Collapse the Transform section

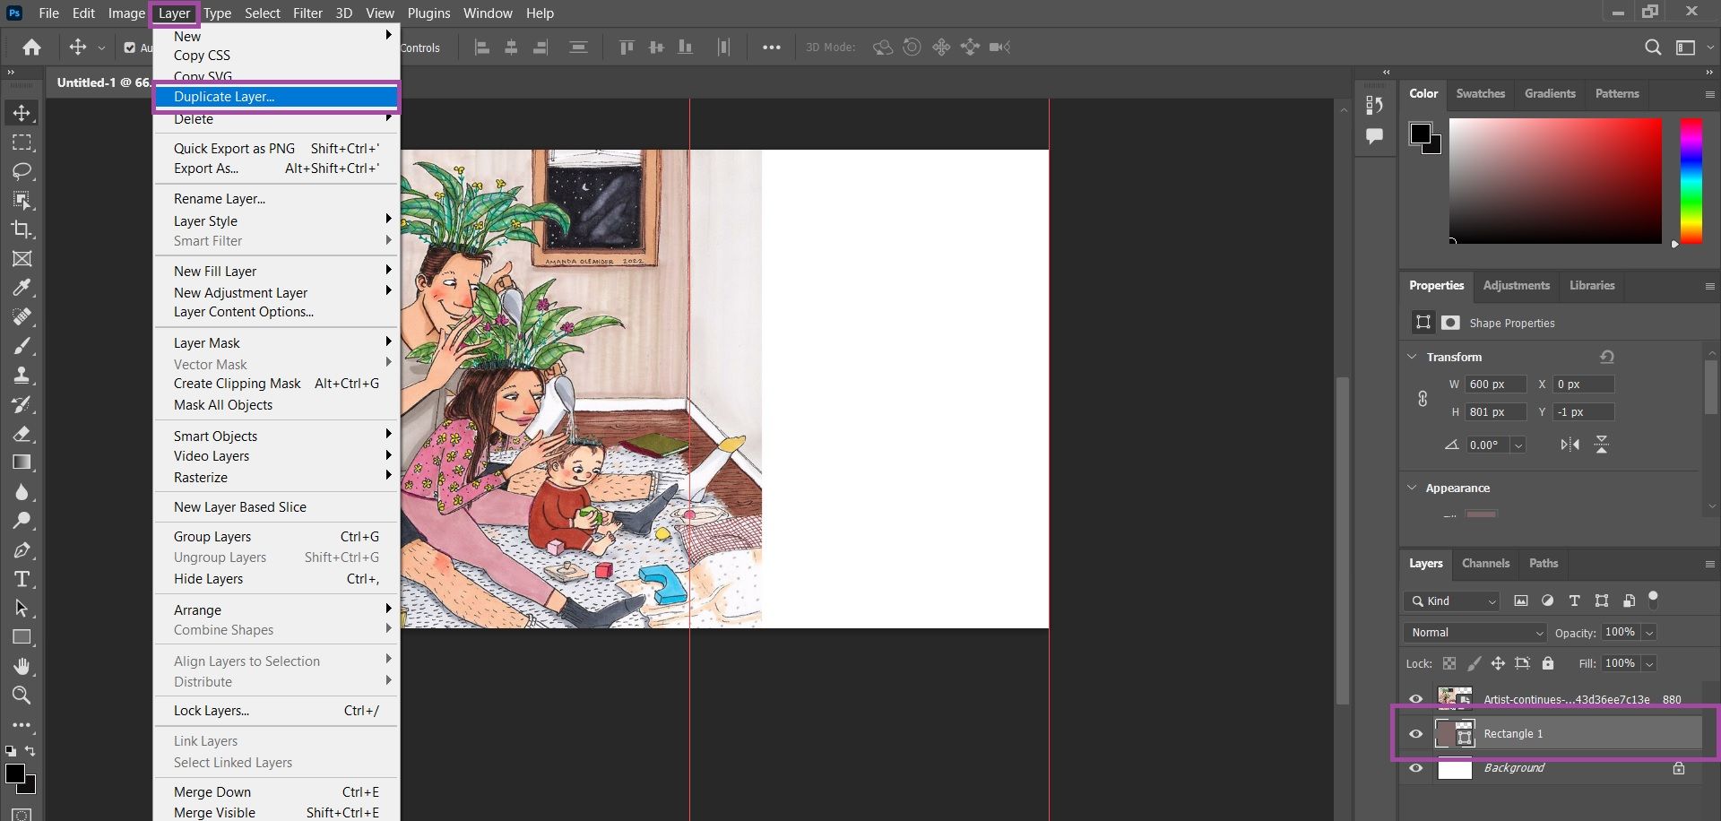click(1413, 357)
